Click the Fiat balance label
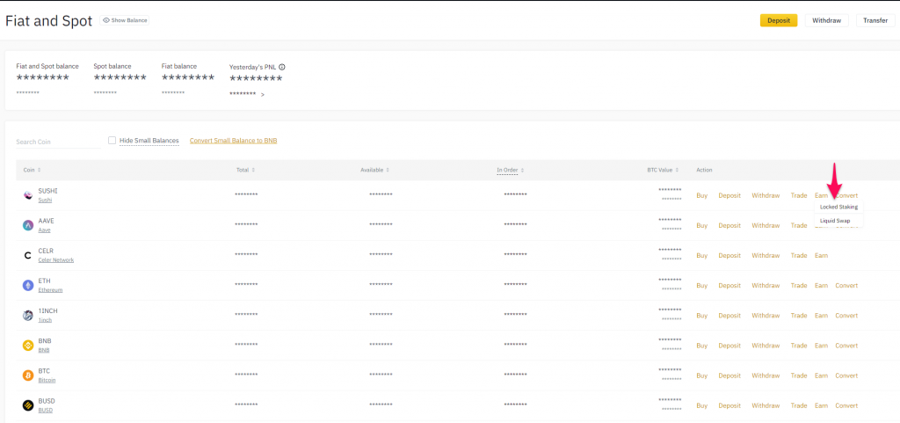 click(x=179, y=66)
